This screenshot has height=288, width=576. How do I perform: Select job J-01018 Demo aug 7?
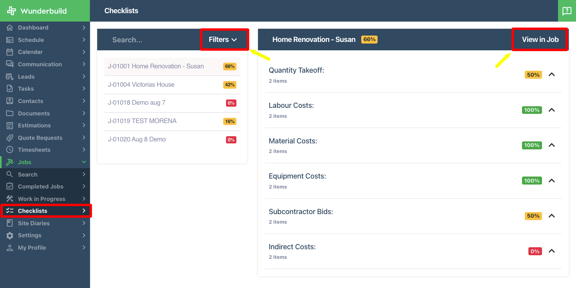tap(172, 103)
